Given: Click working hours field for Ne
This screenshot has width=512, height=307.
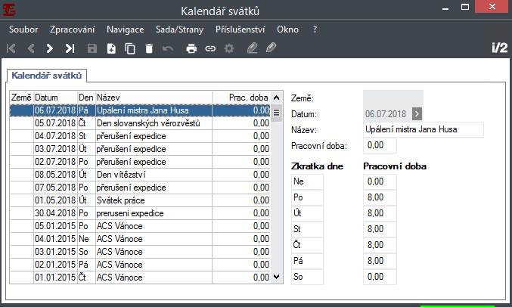Looking at the screenshot, I should 380,181.
